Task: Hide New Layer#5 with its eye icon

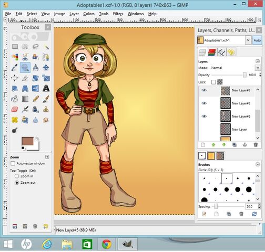Action: 204,90
